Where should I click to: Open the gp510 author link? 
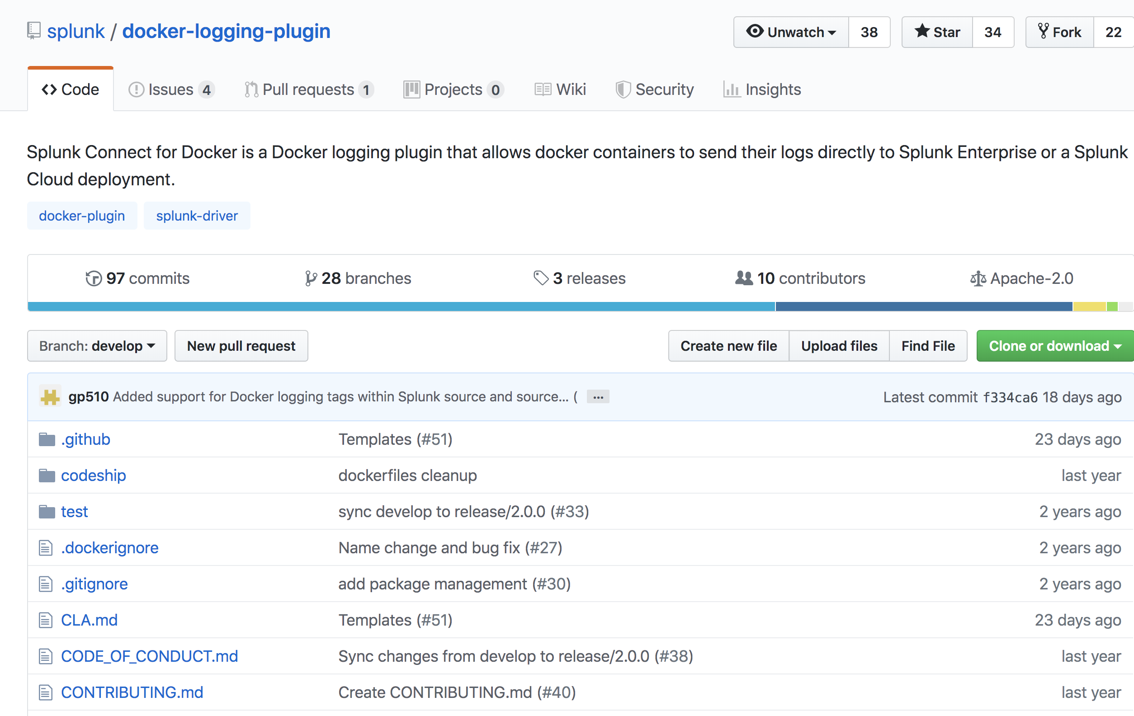(x=89, y=397)
